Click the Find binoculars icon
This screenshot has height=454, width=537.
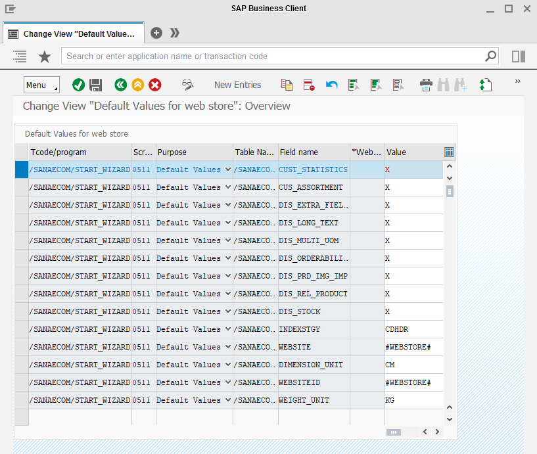[x=444, y=85]
